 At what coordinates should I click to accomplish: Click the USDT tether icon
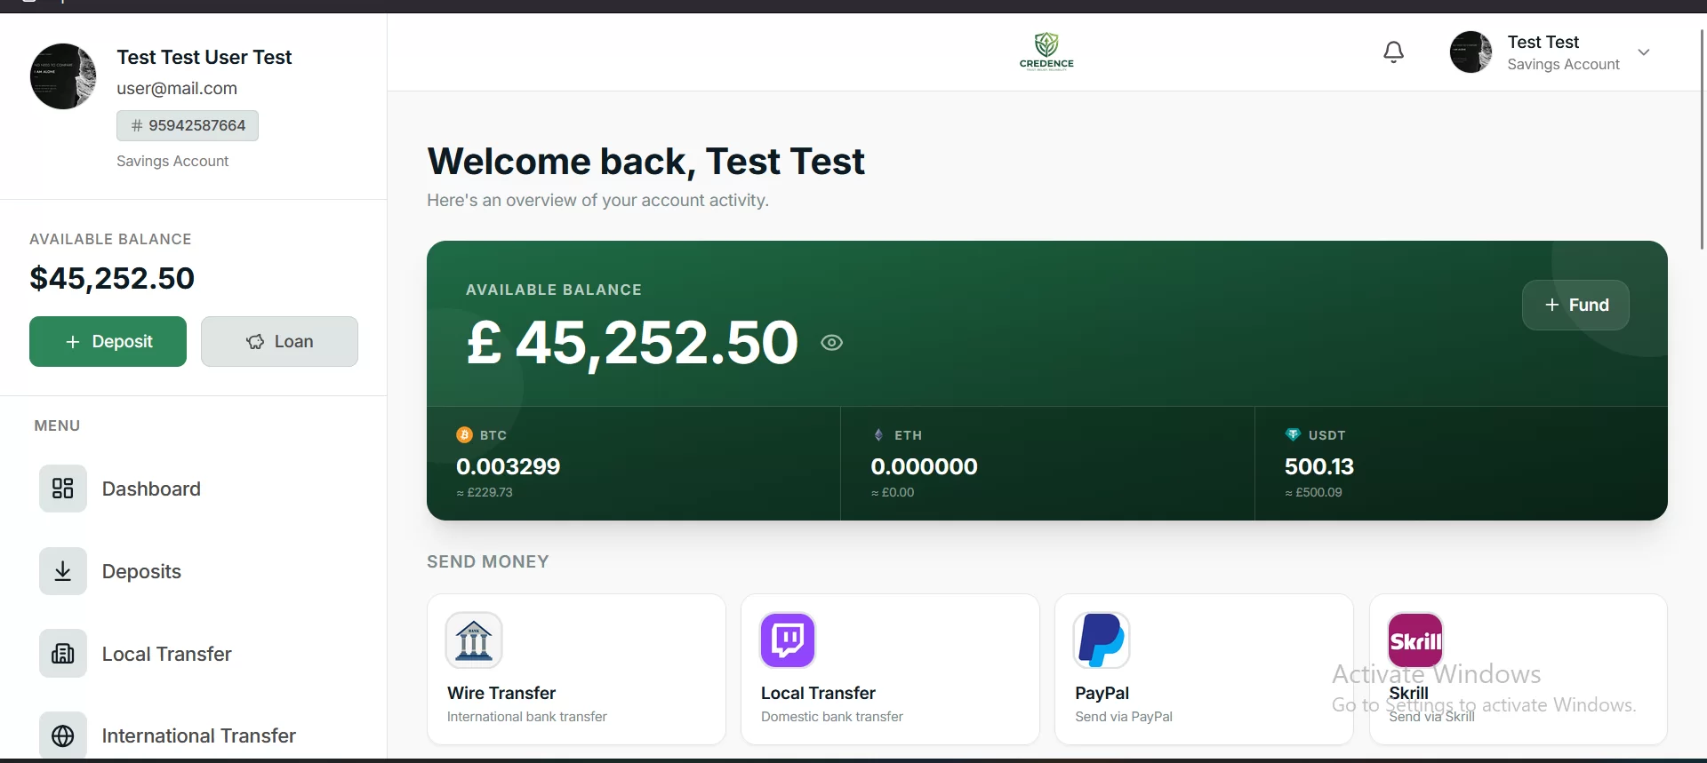click(x=1293, y=434)
